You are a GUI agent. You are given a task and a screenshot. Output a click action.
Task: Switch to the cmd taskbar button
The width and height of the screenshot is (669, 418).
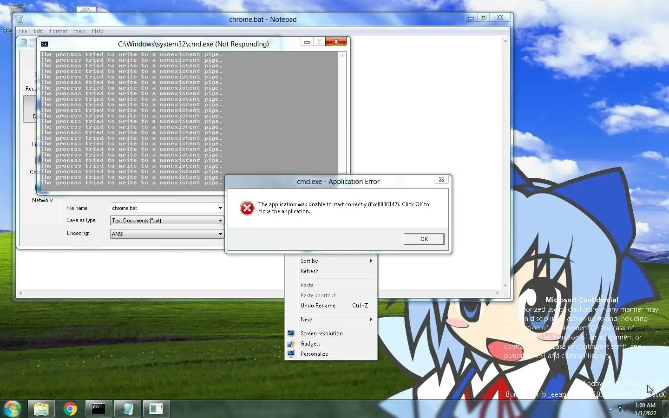click(98, 409)
